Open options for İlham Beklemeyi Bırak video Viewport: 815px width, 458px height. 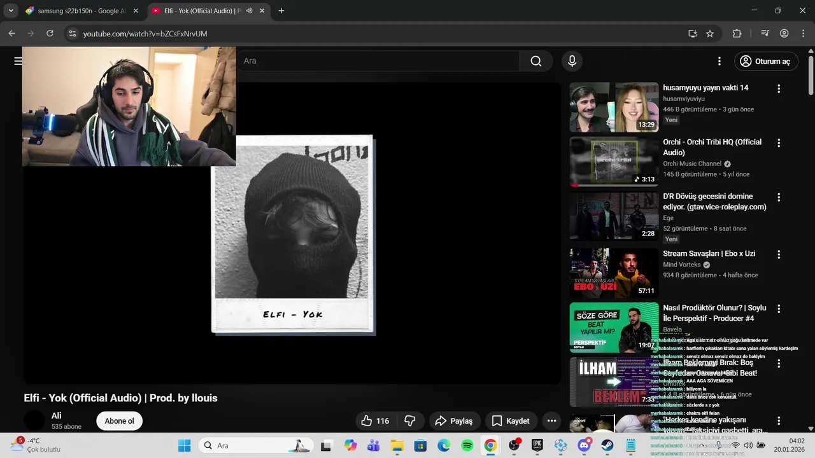[x=778, y=364]
